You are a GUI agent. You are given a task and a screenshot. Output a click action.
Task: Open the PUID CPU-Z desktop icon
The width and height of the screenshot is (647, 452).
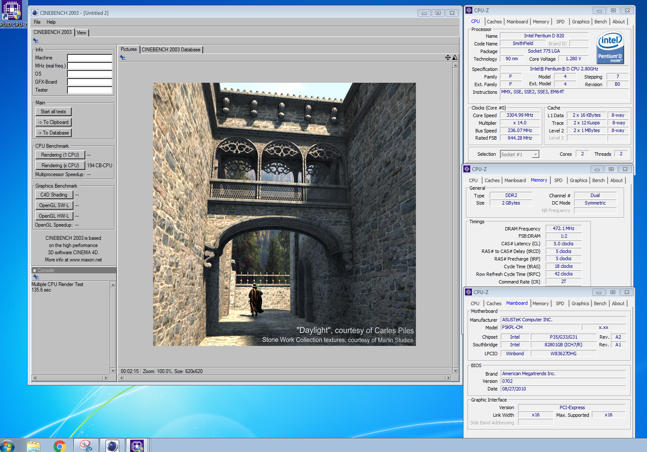pos(12,14)
